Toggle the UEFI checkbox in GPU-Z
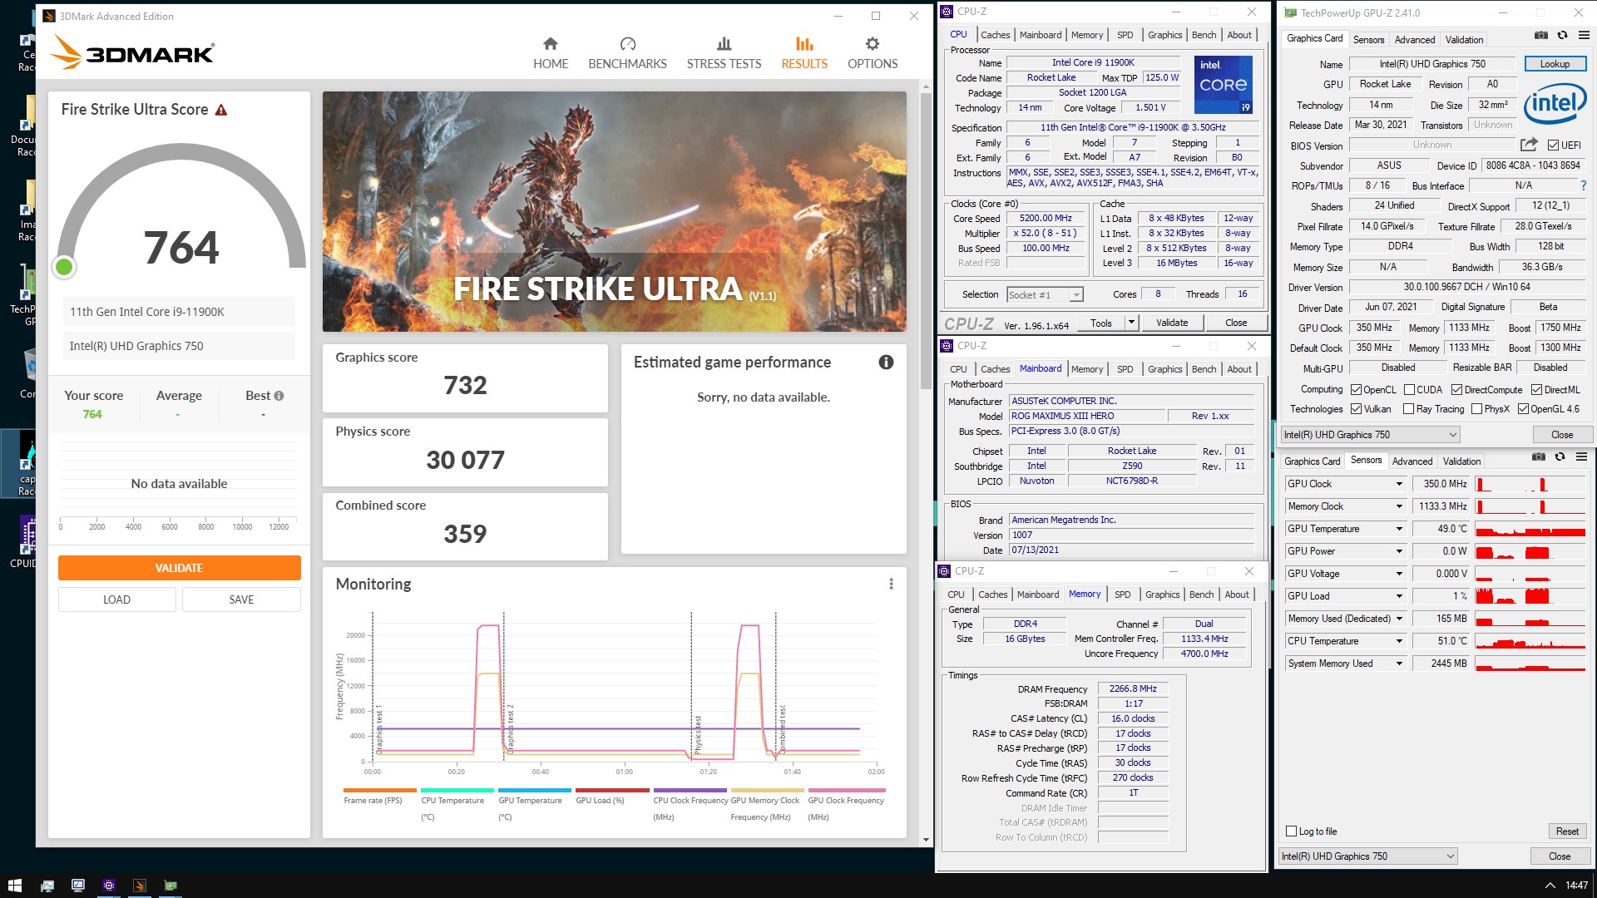The height and width of the screenshot is (898, 1597). pyautogui.click(x=1554, y=145)
